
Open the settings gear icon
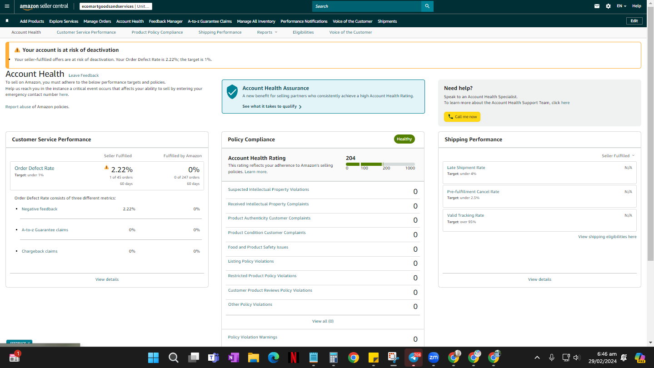pos(609,6)
